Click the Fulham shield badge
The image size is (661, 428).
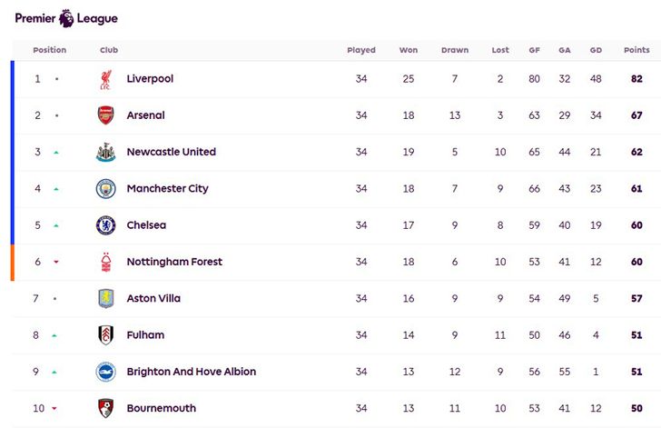(x=106, y=335)
